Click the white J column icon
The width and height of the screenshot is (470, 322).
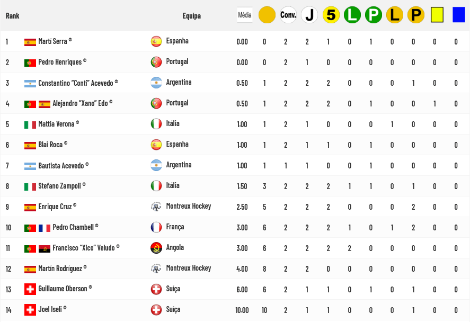[309, 15]
